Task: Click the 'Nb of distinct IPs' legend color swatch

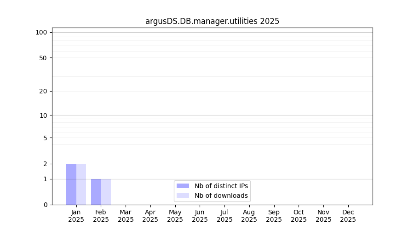Action: coord(183,186)
